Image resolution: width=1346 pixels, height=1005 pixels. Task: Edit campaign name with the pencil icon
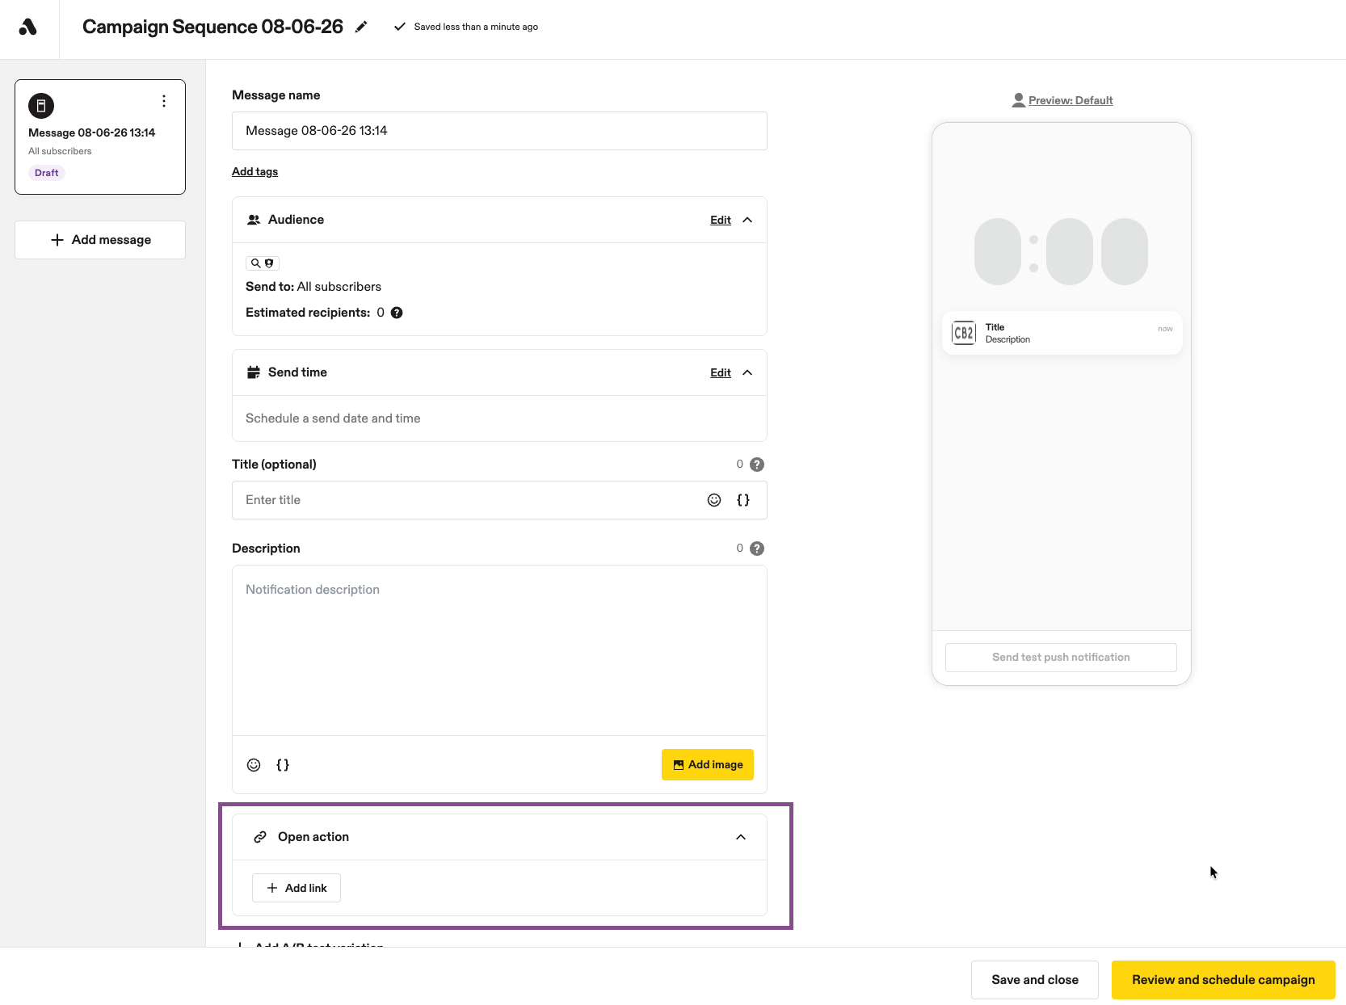pos(361,27)
